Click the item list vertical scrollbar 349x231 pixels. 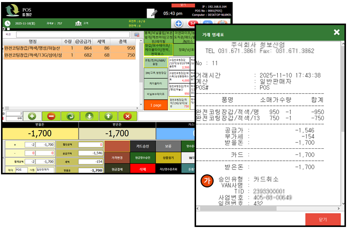click(141, 73)
